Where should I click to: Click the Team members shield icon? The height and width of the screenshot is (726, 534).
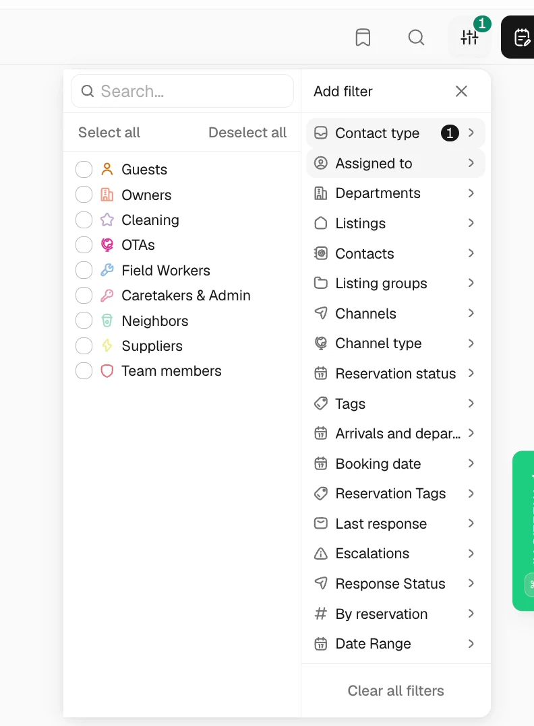(107, 371)
